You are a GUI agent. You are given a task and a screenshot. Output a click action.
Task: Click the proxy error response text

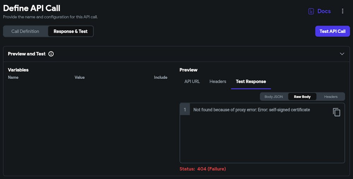pos(252,110)
